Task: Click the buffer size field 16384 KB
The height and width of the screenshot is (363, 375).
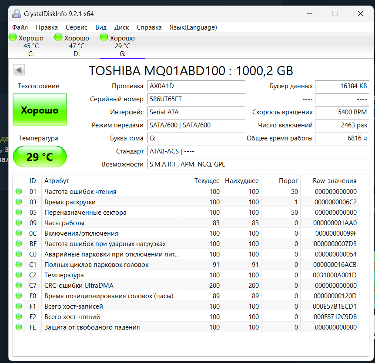Action: (342, 86)
